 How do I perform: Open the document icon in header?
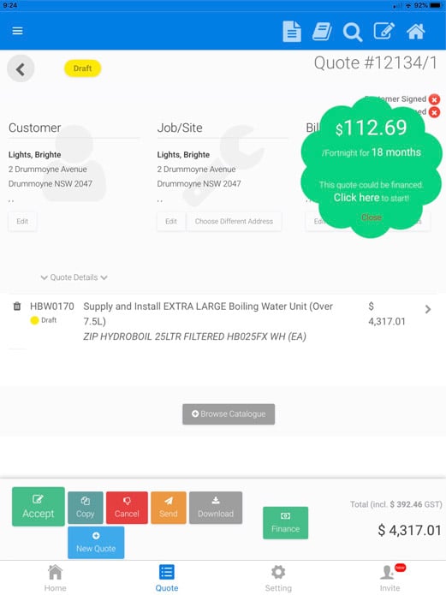coord(292,31)
